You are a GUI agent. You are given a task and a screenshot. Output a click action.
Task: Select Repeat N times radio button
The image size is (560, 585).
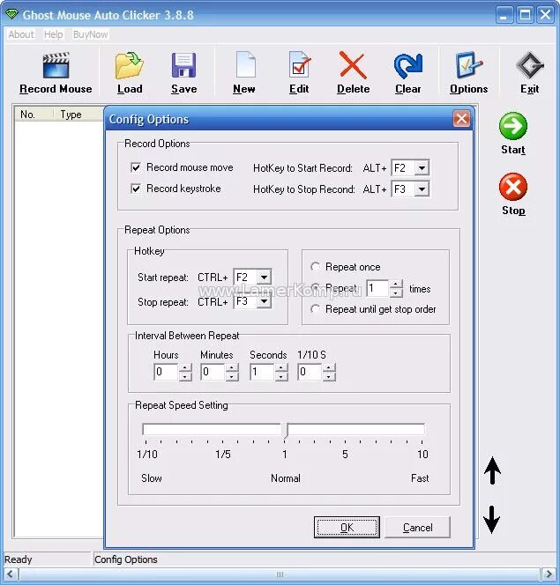tap(316, 287)
